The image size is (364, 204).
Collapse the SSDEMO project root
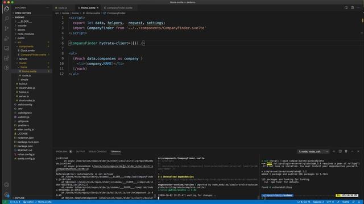(19, 18)
